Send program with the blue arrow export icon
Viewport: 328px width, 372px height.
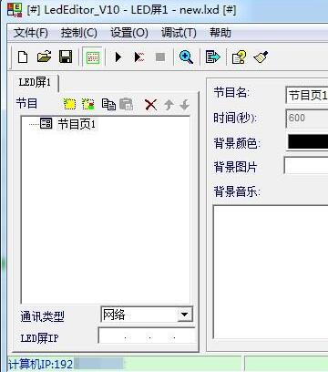(x=212, y=57)
